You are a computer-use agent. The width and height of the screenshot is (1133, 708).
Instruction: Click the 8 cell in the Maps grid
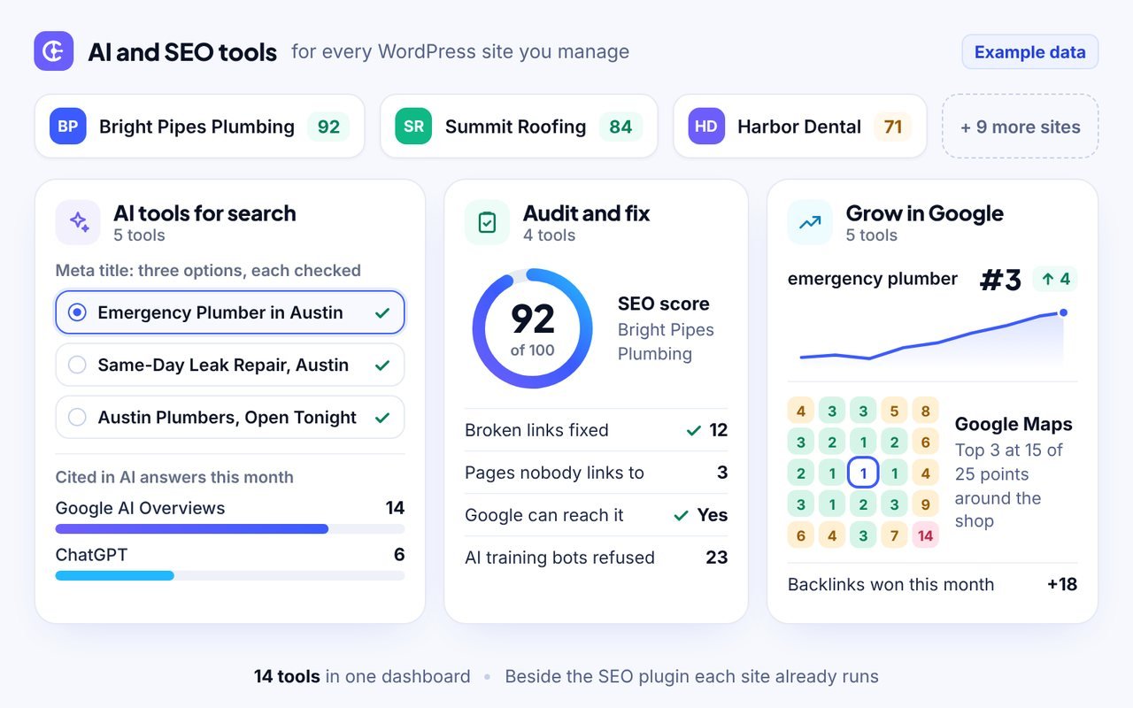[x=925, y=411]
